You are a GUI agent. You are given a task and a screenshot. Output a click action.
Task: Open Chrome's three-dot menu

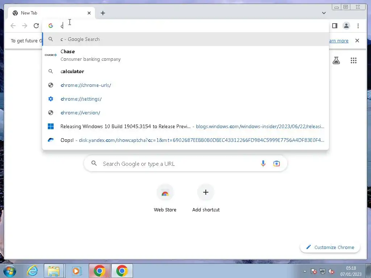point(358,26)
